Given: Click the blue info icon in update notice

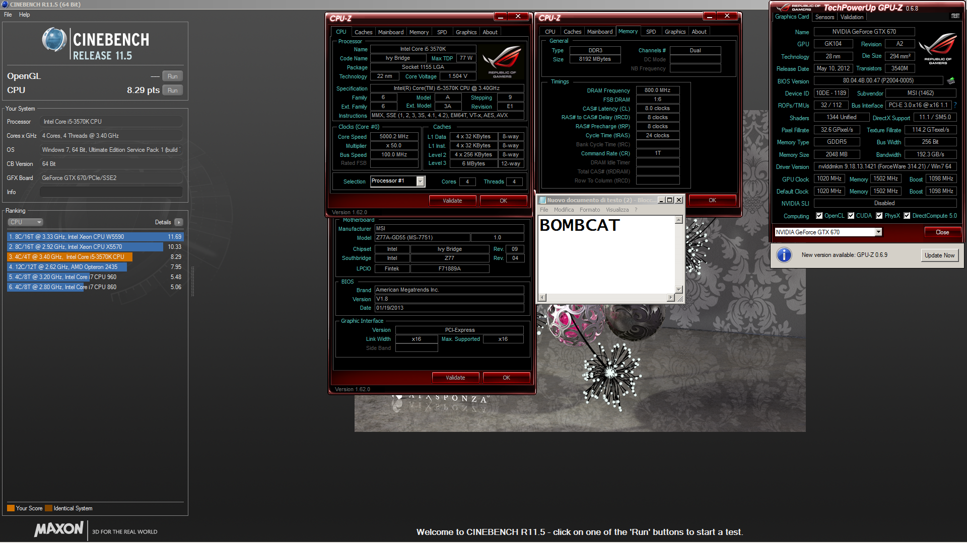Looking at the screenshot, I should (784, 255).
